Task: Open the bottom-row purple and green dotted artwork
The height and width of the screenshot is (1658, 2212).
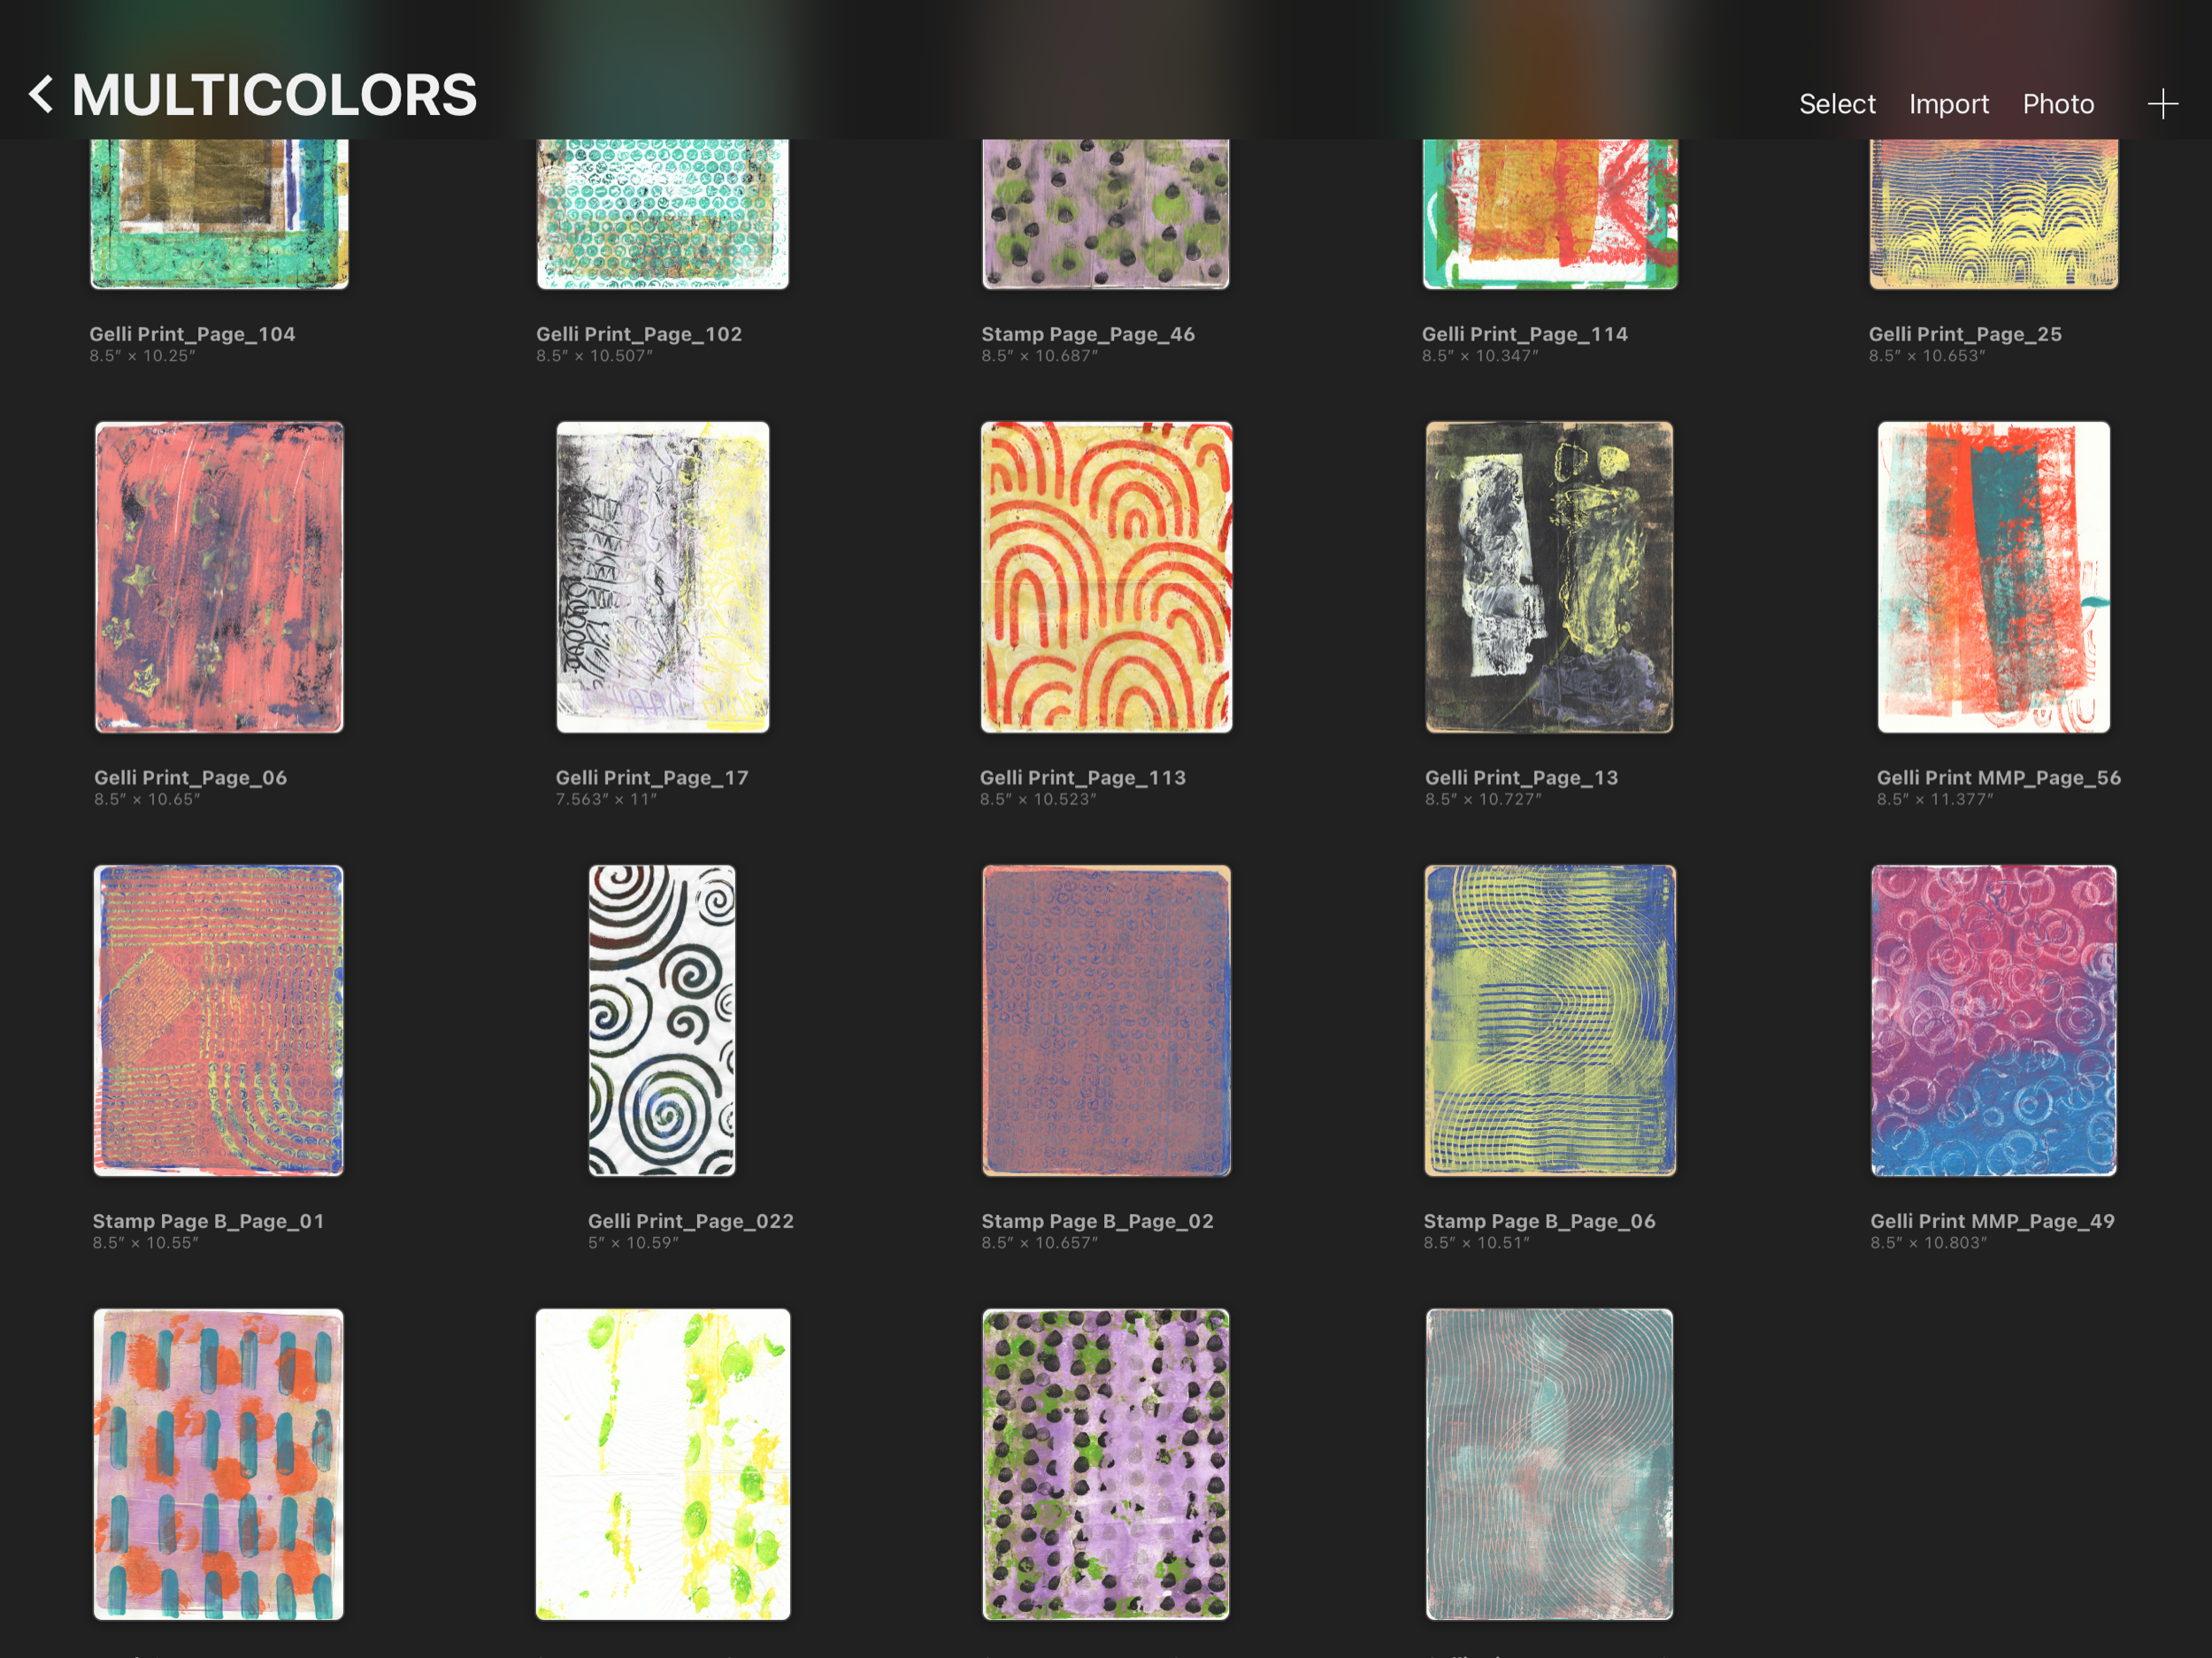Action: (1106, 1463)
